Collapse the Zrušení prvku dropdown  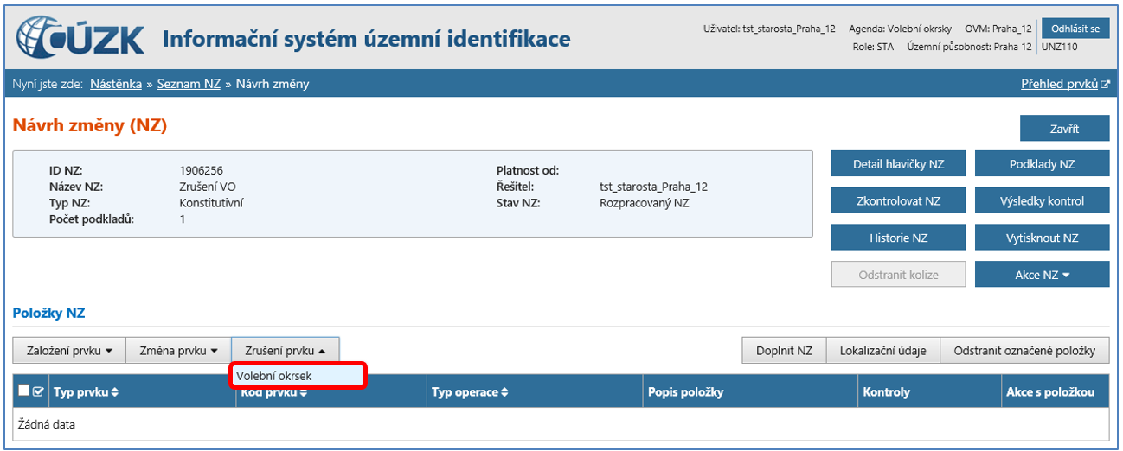coord(285,351)
